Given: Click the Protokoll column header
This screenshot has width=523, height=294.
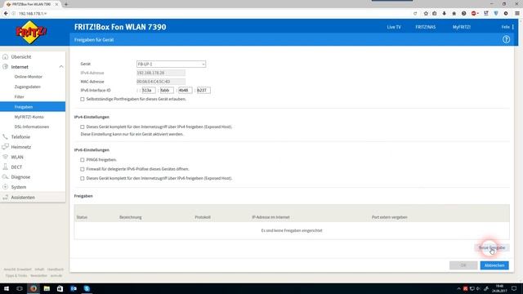Looking at the screenshot, I should point(203,217).
